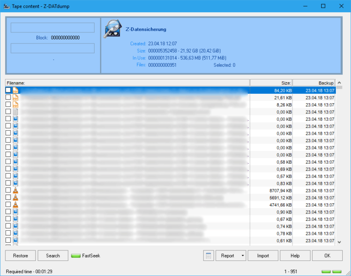Tick checkbox of the 0,69 KB file
351x276 pixels.
click(x=8, y=169)
